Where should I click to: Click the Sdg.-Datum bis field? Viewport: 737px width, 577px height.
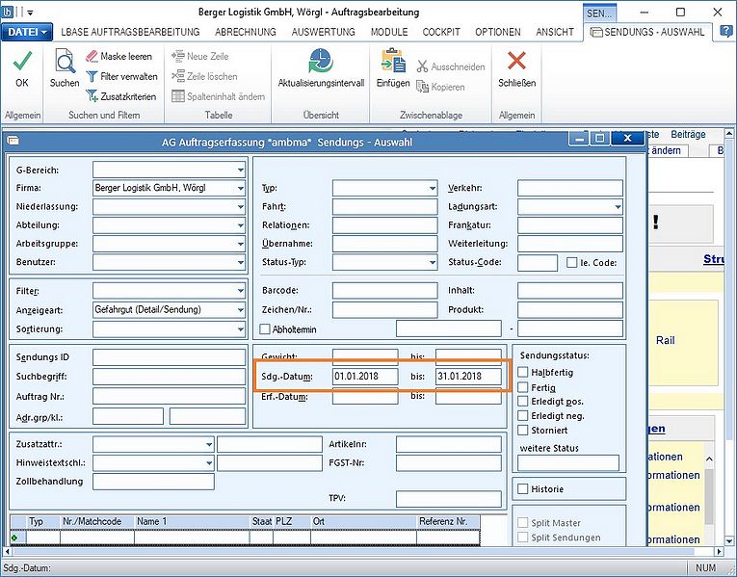pos(468,376)
